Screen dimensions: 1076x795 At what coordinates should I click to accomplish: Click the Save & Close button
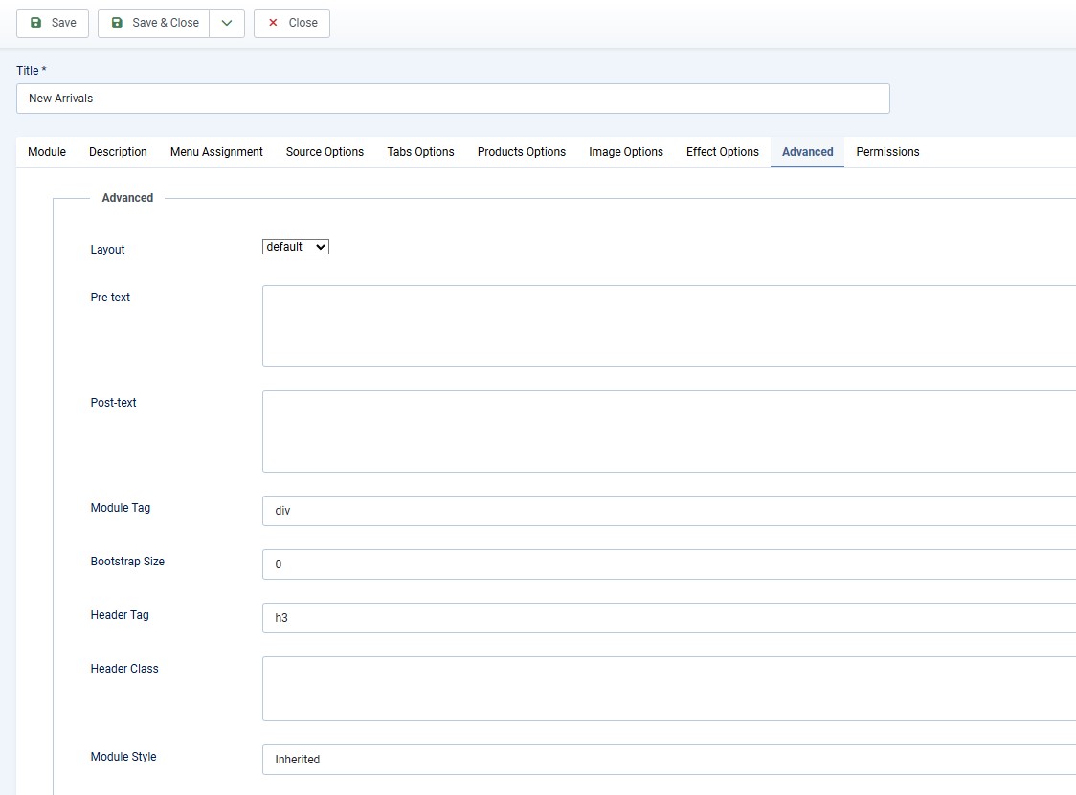(x=154, y=23)
